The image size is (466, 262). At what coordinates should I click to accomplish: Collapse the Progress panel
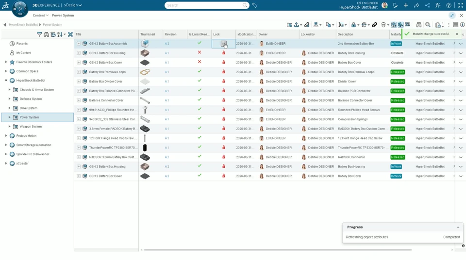tap(458, 227)
